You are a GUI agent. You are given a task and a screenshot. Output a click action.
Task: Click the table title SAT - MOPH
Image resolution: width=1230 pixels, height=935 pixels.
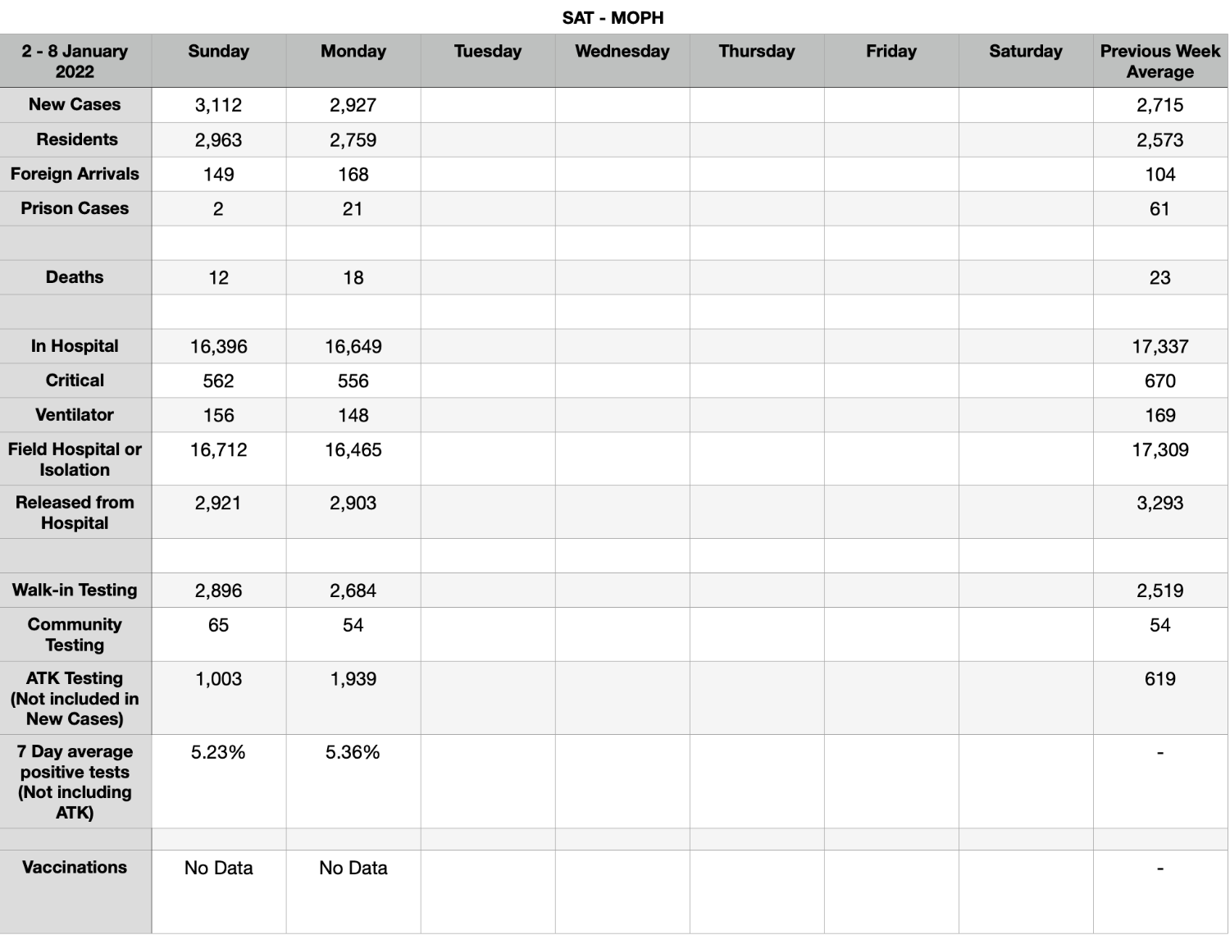tap(613, 17)
